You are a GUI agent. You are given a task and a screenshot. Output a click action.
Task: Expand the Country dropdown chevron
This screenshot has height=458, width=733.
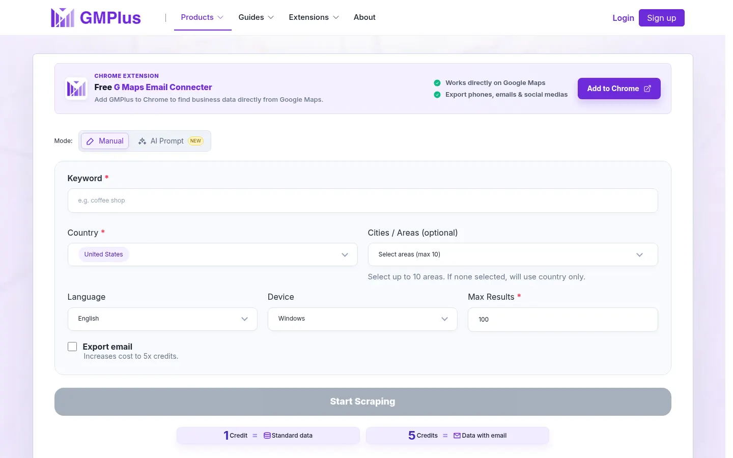click(345, 255)
